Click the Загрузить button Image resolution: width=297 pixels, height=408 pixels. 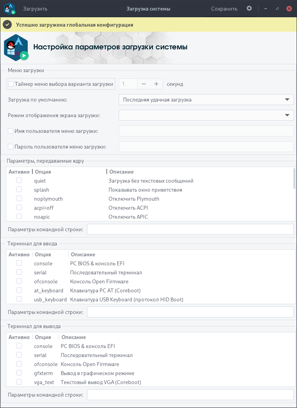coord(35,9)
